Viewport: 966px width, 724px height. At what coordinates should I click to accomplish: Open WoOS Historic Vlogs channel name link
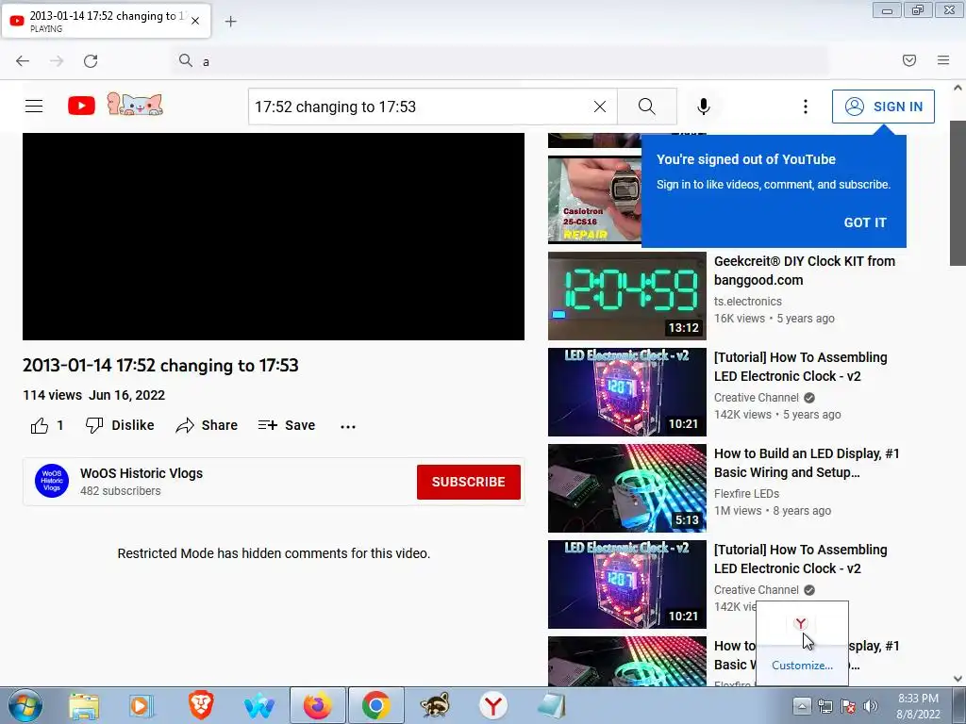142,473
